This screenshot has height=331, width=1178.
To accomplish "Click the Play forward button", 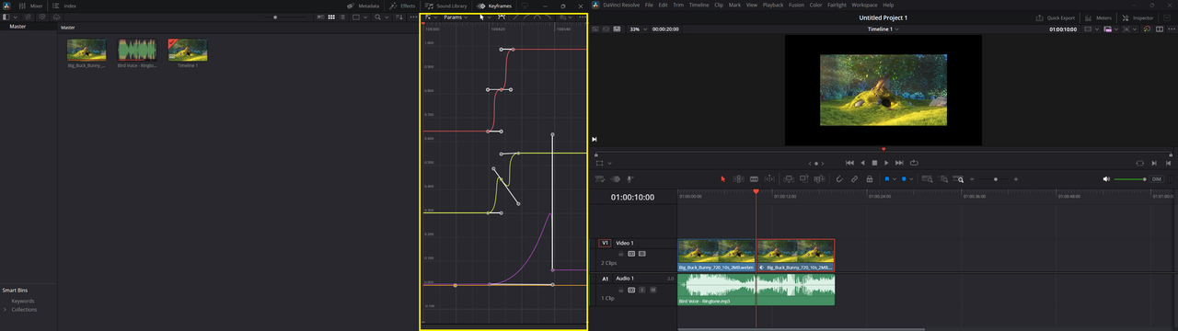I will (x=886, y=163).
